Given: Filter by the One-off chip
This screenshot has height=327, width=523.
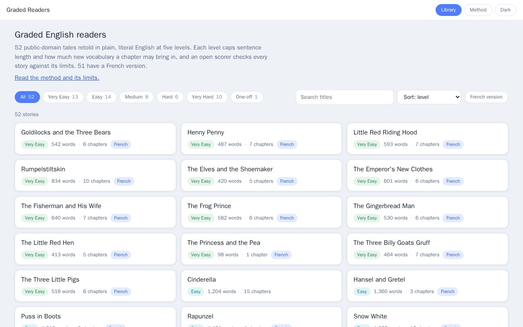Looking at the screenshot, I should [x=247, y=97].
